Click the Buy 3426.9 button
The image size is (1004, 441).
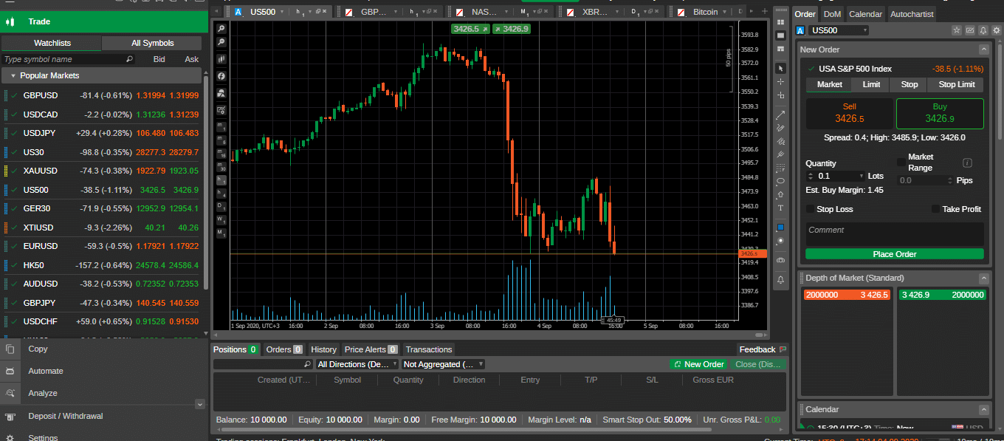tap(940, 112)
